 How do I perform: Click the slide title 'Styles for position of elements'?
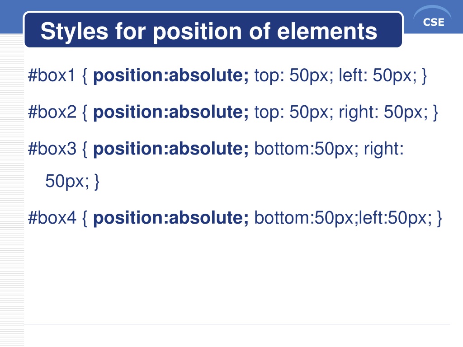(x=209, y=31)
